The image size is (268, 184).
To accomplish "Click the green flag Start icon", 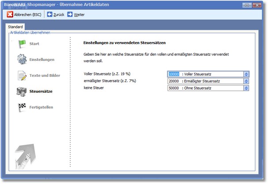I will coord(22,44).
